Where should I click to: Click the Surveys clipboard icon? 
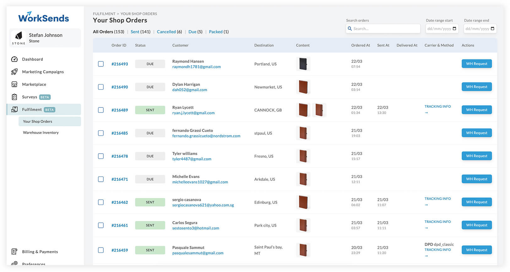click(14, 97)
